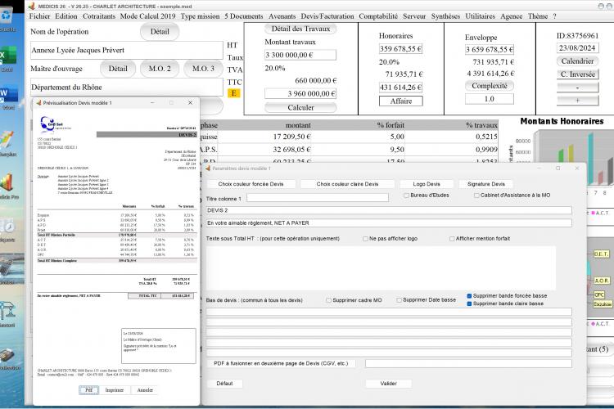Viewport: 614px width, 409px height.
Task: Open the Edition menu
Action: click(65, 16)
